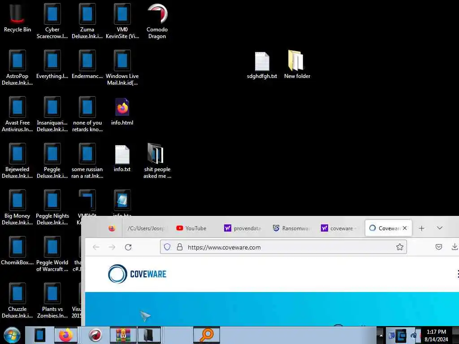Expand the list all tabs dropdown
This screenshot has height=344, width=459.
[440, 228]
